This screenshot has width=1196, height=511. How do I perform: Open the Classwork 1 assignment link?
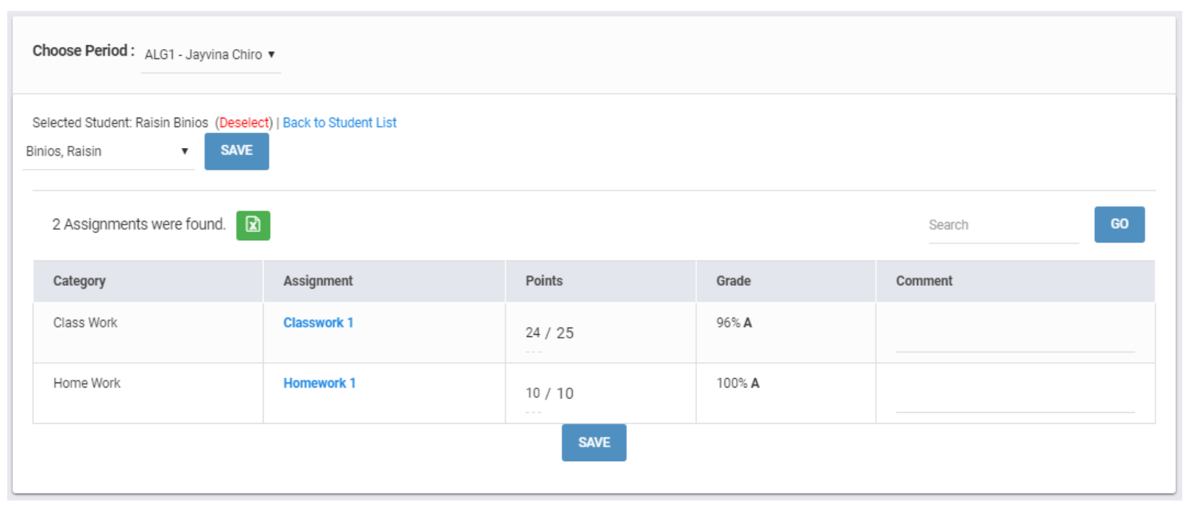(318, 323)
